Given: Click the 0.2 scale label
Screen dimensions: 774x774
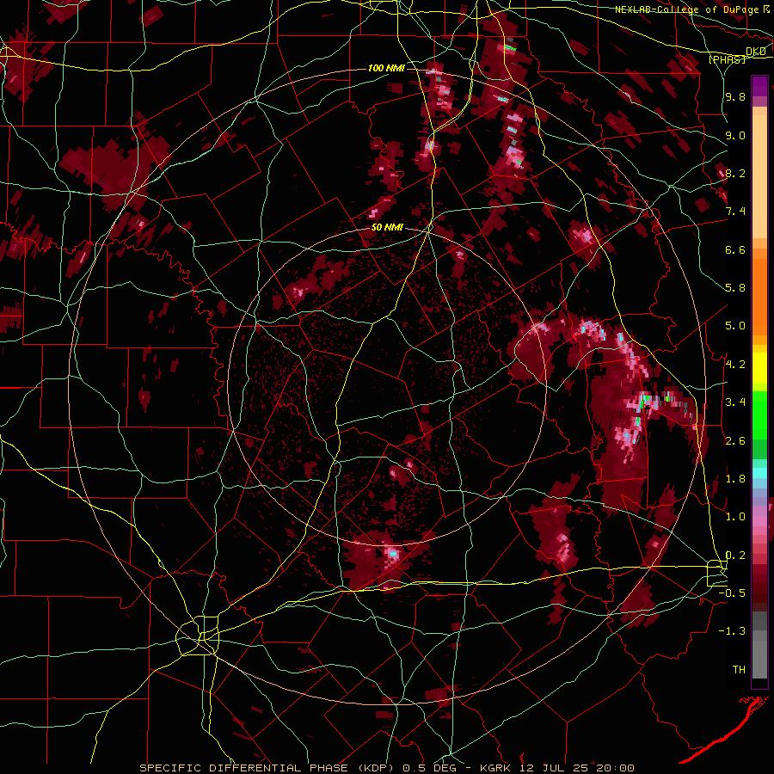Looking at the screenshot, I should click(735, 556).
